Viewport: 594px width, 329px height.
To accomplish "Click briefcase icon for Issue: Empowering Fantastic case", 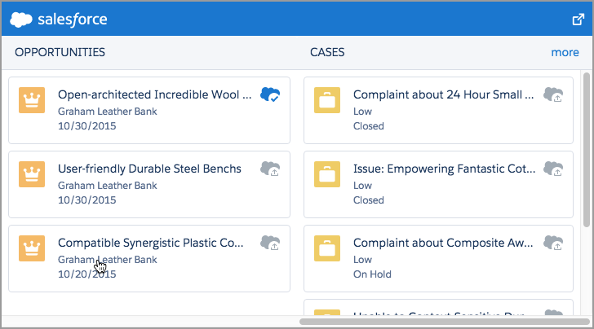I will click(x=327, y=173).
